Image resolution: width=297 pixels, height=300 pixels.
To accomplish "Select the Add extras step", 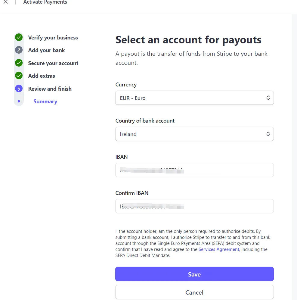I will click(42, 76).
